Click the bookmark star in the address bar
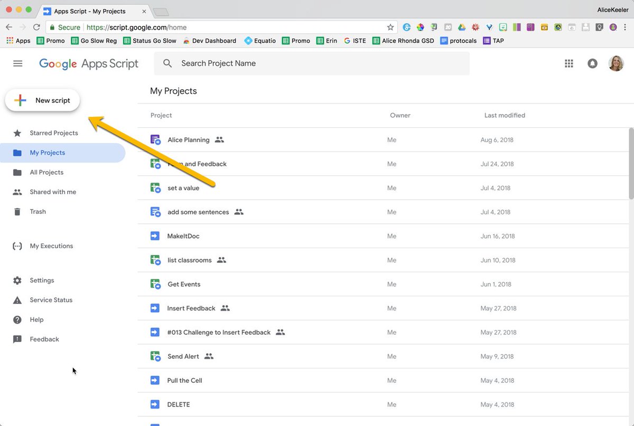 (x=390, y=27)
